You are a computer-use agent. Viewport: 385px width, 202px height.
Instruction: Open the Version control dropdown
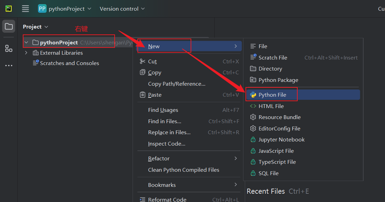pyautogui.click(x=122, y=9)
